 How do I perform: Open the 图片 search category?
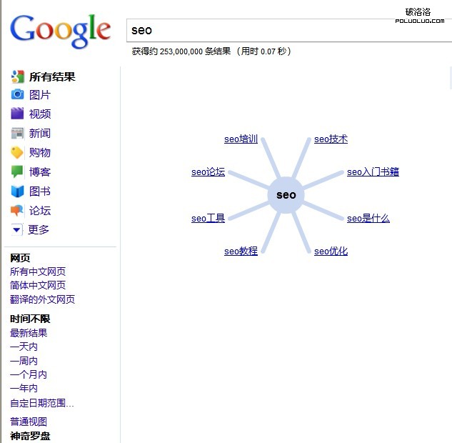[x=40, y=95]
